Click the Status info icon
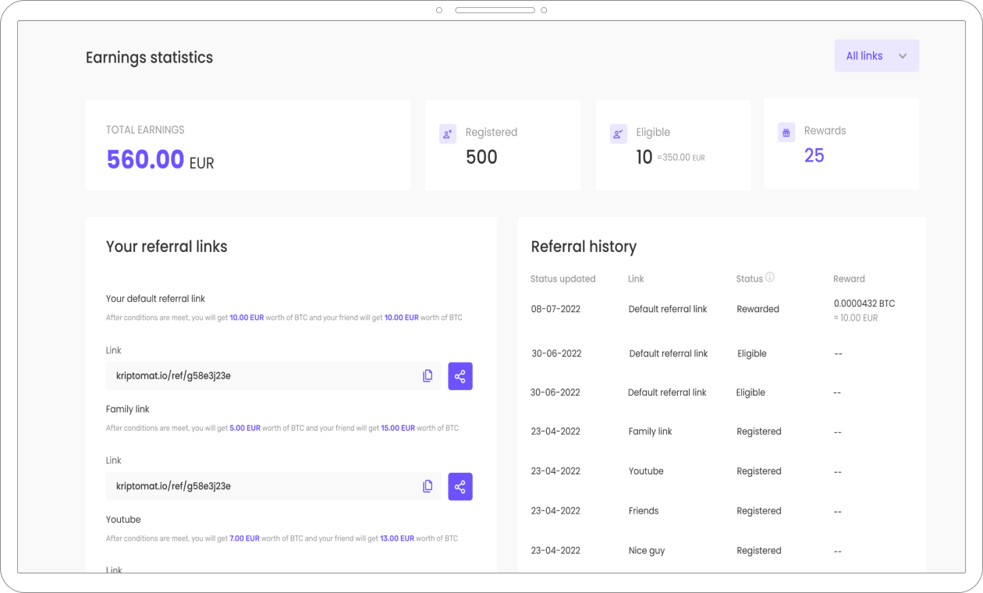983x593 pixels. click(x=770, y=278)
